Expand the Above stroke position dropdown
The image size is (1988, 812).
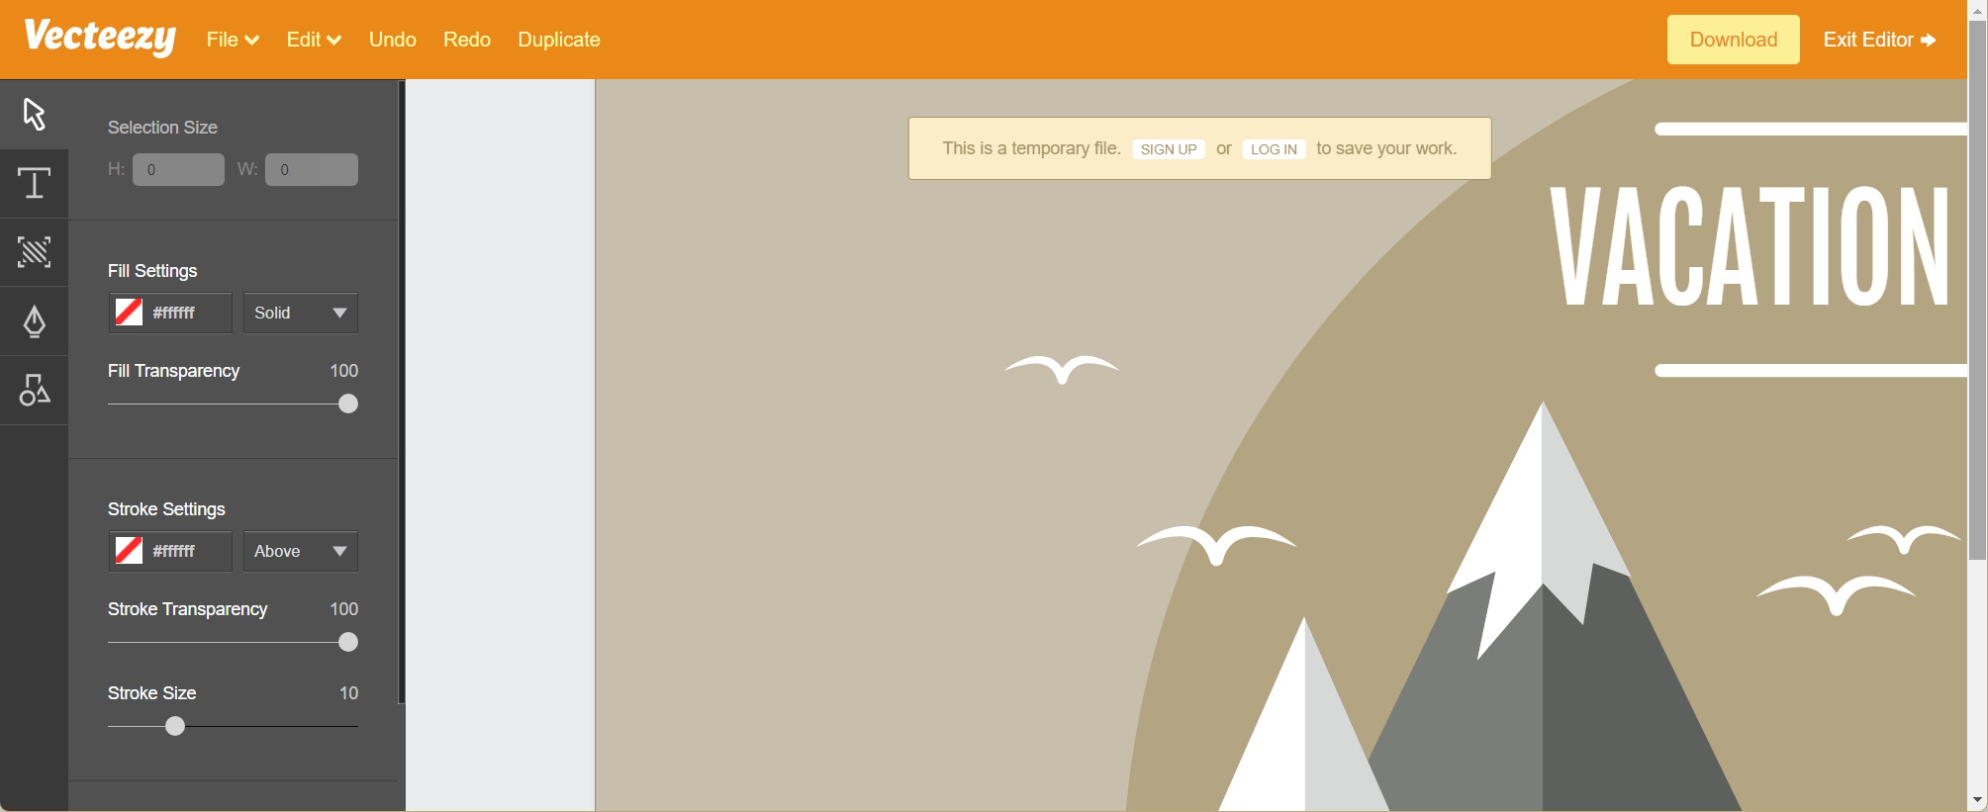pyautogui.click(x=301, y=551)
